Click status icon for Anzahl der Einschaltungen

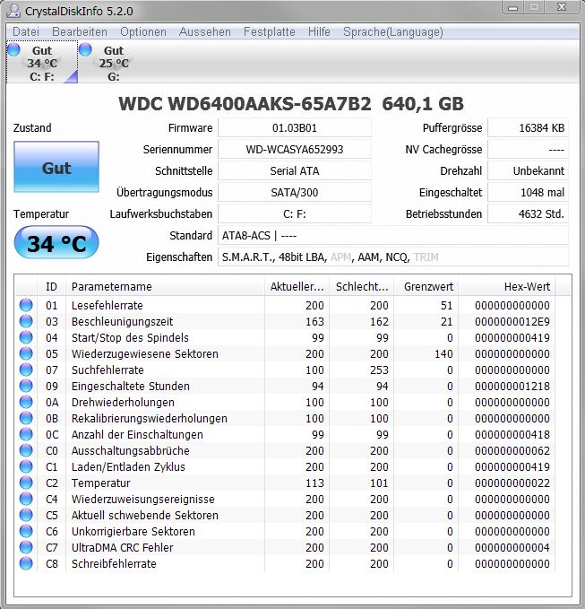pos(26,434)
